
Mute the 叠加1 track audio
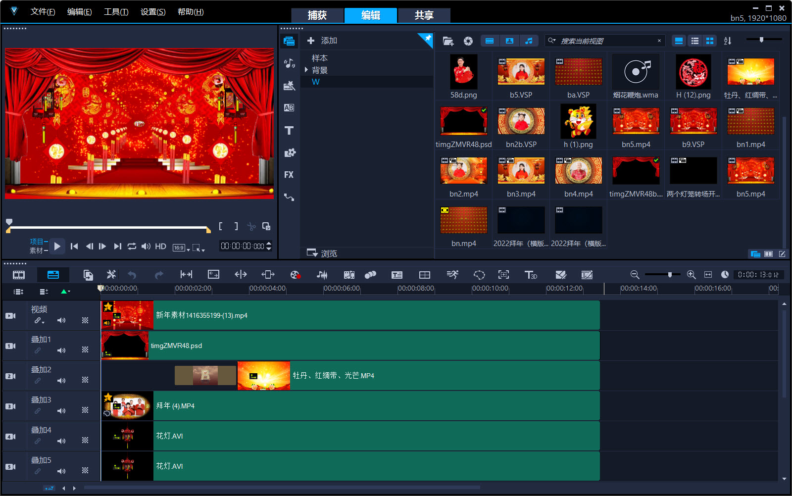click(61, 351)
